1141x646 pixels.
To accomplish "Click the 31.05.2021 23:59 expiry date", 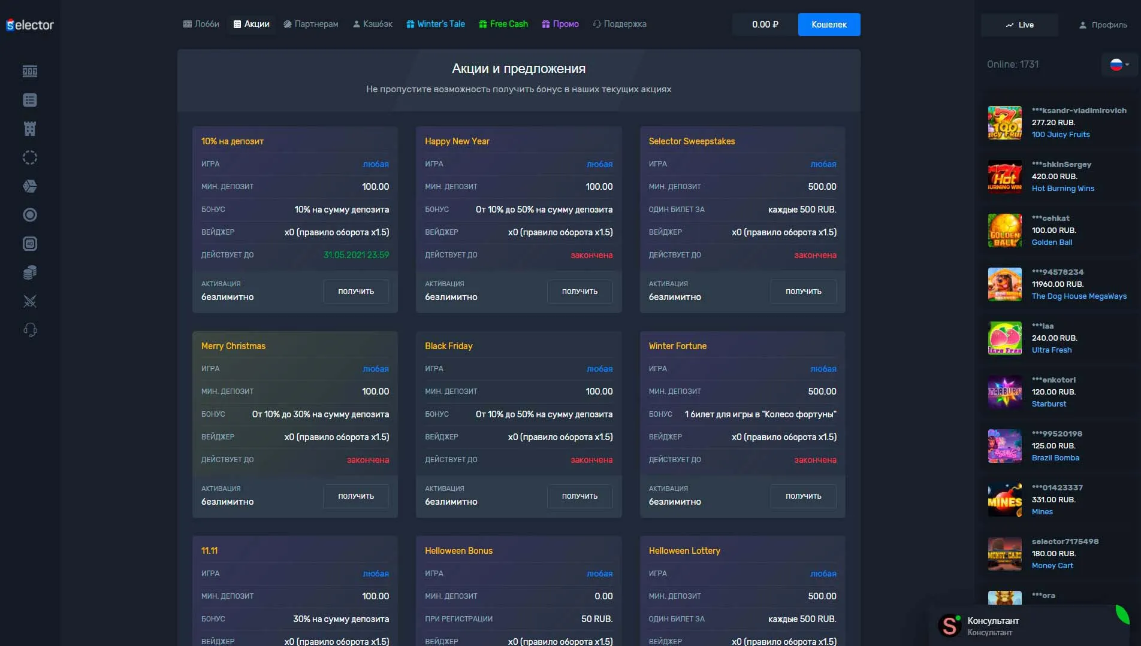I will coord(356,255).
